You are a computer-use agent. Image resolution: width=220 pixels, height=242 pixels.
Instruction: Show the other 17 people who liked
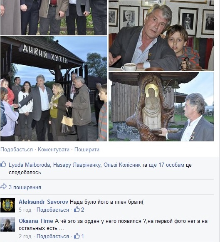166,165
